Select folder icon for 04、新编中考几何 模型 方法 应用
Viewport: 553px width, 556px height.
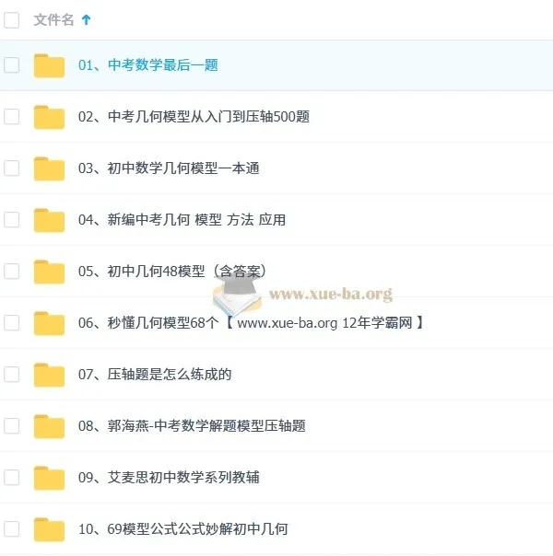50,220
